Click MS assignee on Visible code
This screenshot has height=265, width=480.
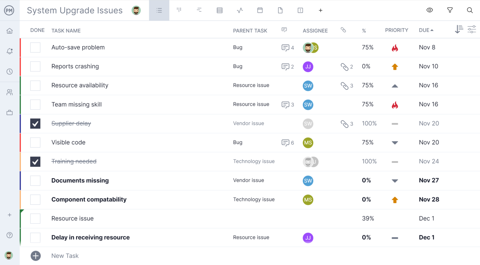point(308,143)
